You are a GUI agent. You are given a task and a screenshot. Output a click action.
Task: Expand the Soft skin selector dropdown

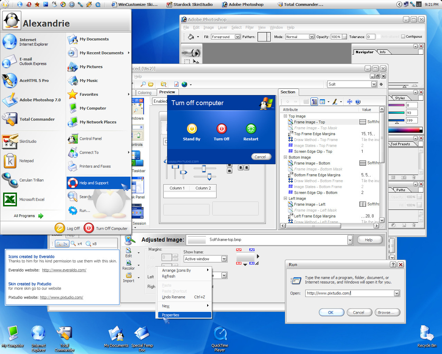374,84
